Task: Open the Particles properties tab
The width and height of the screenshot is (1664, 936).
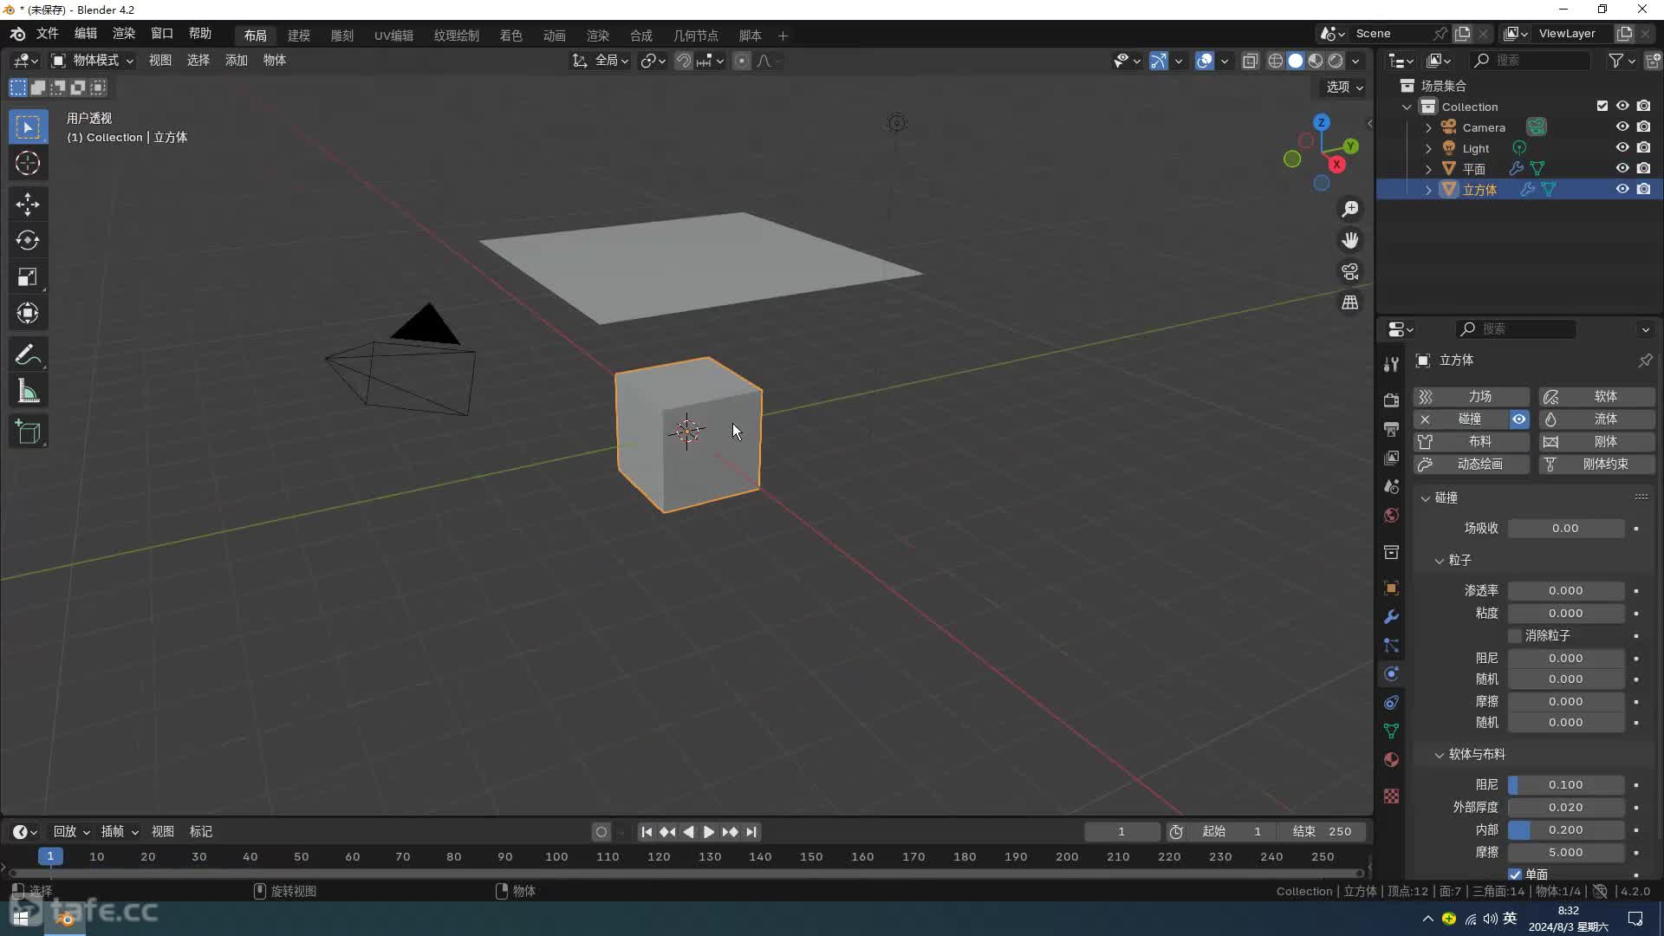Action: 1391,646
